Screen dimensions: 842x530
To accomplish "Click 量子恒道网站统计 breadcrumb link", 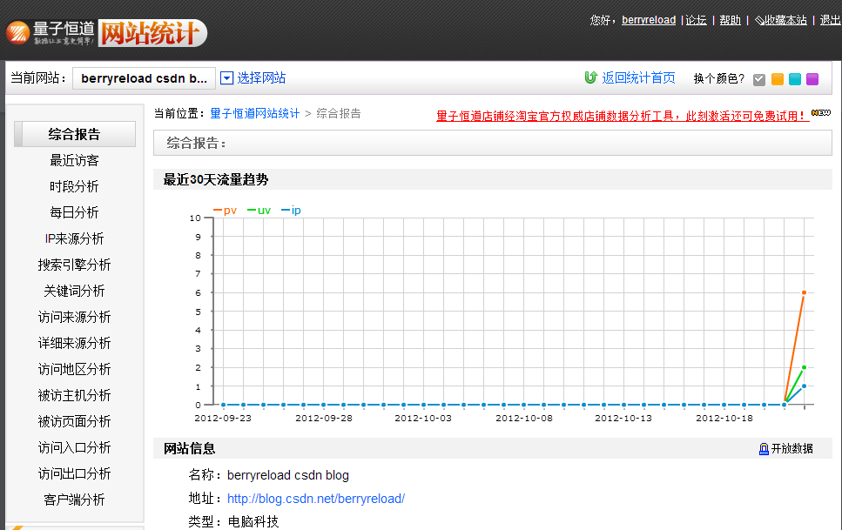I will pyautogui.click(x=254, y=114).
